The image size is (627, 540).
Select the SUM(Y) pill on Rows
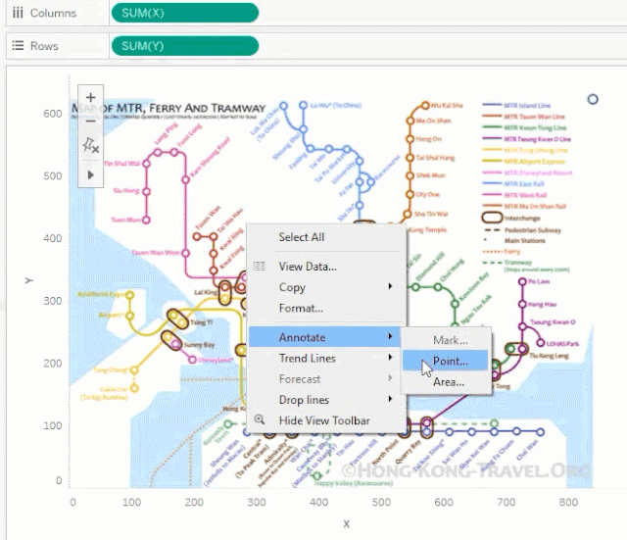coord(185,46)
